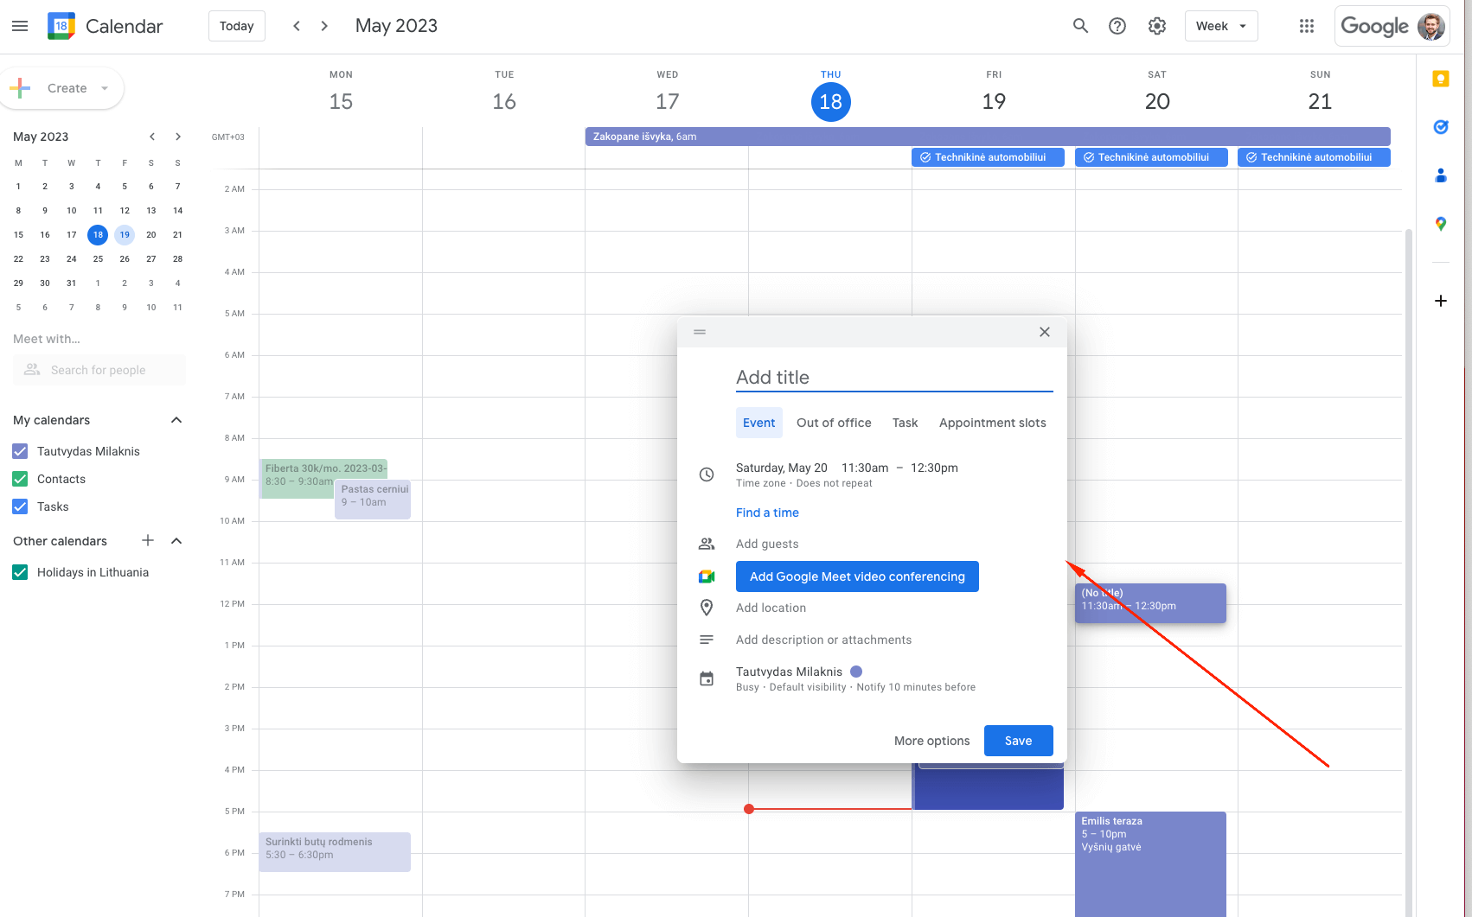Image resolution: width=1472 pixels, height=917 pixels.
Task: Open Google Maps in side panel
Action: (x=1441, y=224)
